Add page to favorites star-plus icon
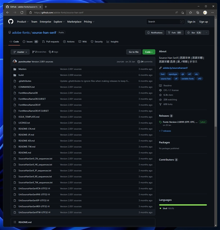The height and width of the screenshot is (230, 220). 182,12
